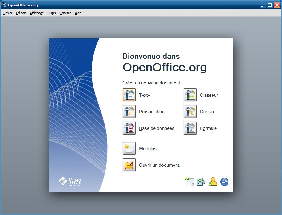Click the Ouvrir un document folder icon
282x215 pixels.
coord(129,165)
